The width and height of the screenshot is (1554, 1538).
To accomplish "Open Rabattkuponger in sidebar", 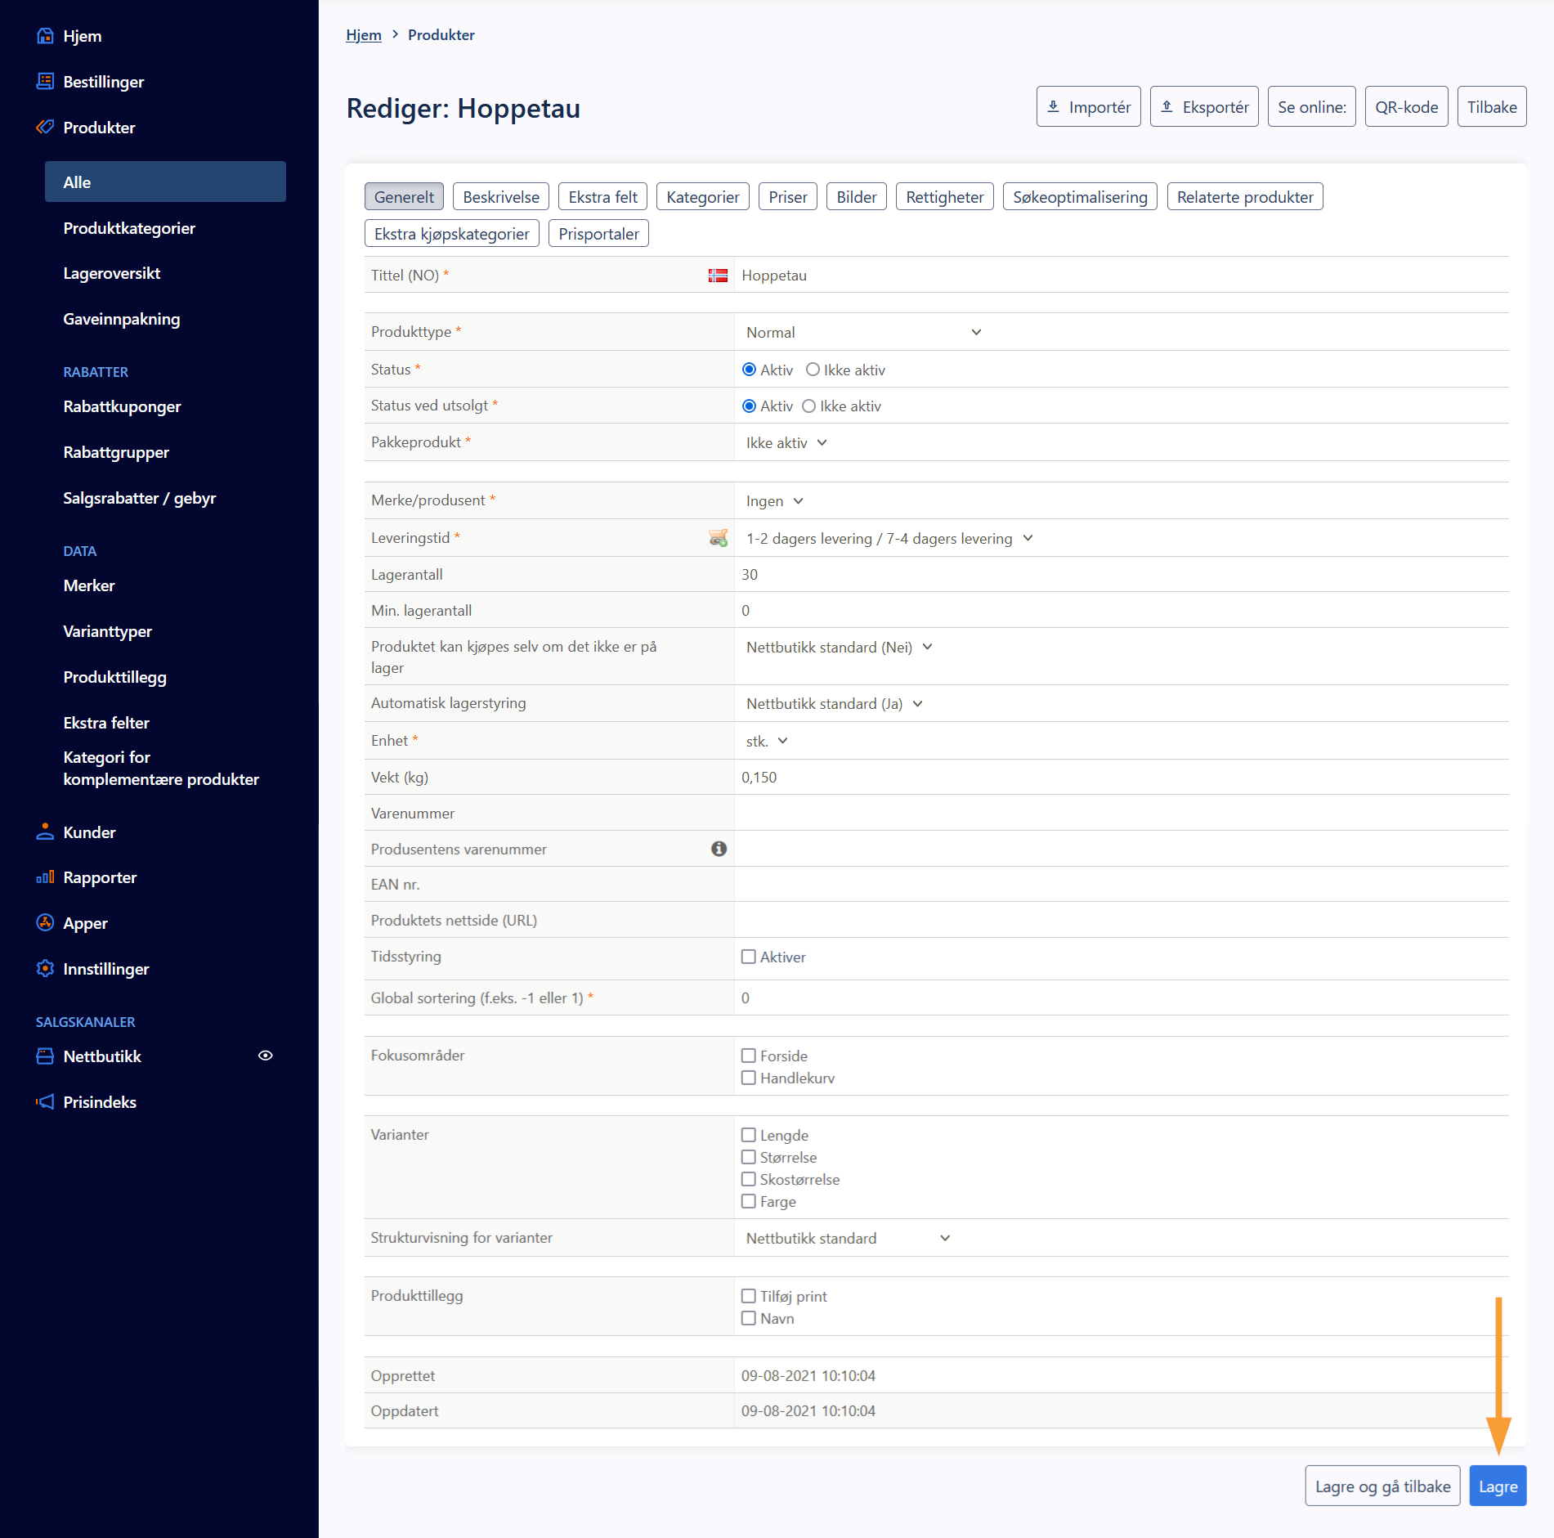I will point(123,406).
